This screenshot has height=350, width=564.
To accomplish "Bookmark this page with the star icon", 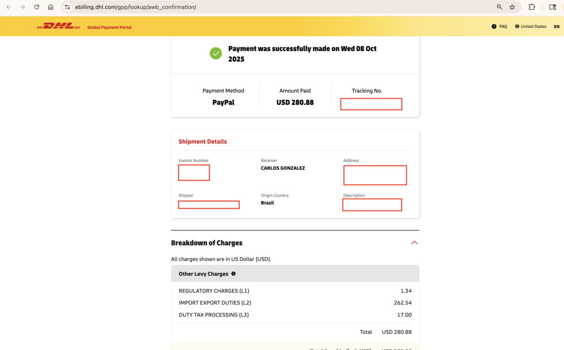I will click(x=512, y=7).
